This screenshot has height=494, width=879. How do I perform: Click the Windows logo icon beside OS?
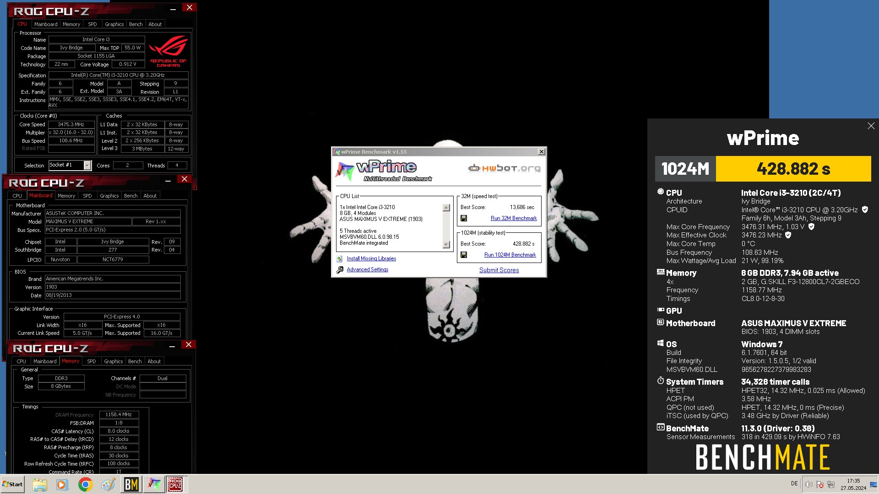660,343
